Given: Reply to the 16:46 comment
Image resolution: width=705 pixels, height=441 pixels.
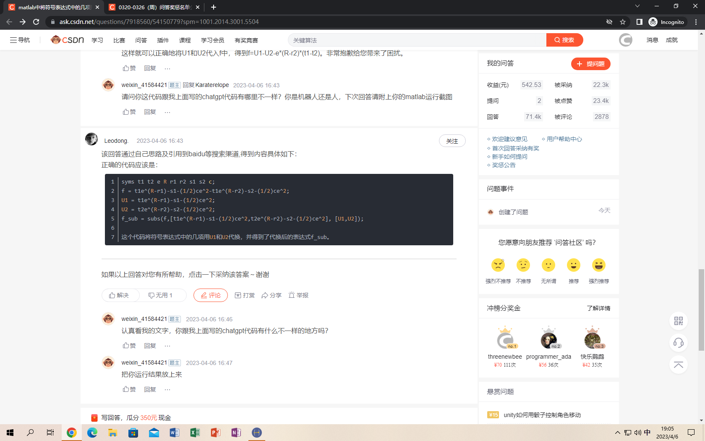Looking at the screenshot, I should coord(150,346).
